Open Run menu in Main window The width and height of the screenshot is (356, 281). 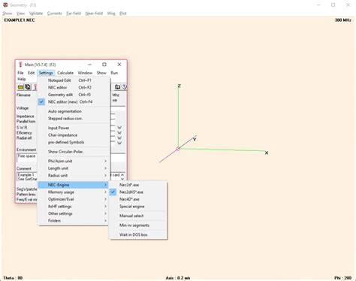coord(114,73)
